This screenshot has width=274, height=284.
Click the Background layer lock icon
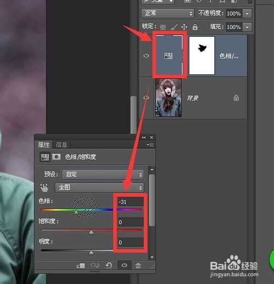pyautogui.click(x=236, y=97)
